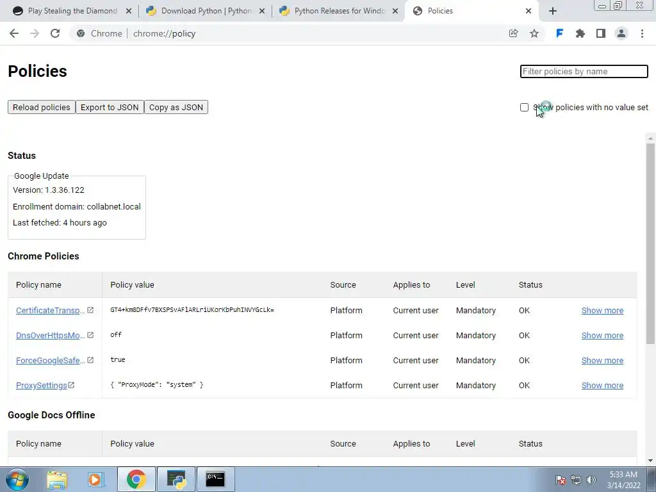Click the ProxyMode system policy value
This screenshot has height=492, width=656.
point(157,384)
